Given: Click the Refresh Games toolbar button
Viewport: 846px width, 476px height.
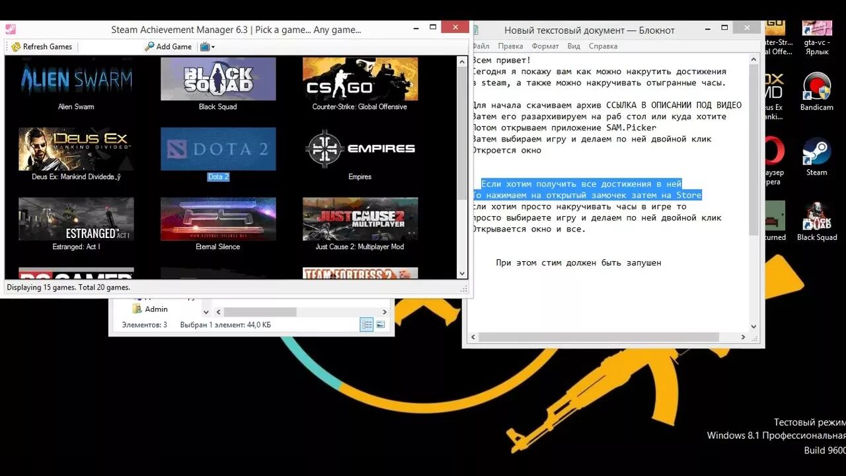Looking at the screenshot, I should 42,47.
